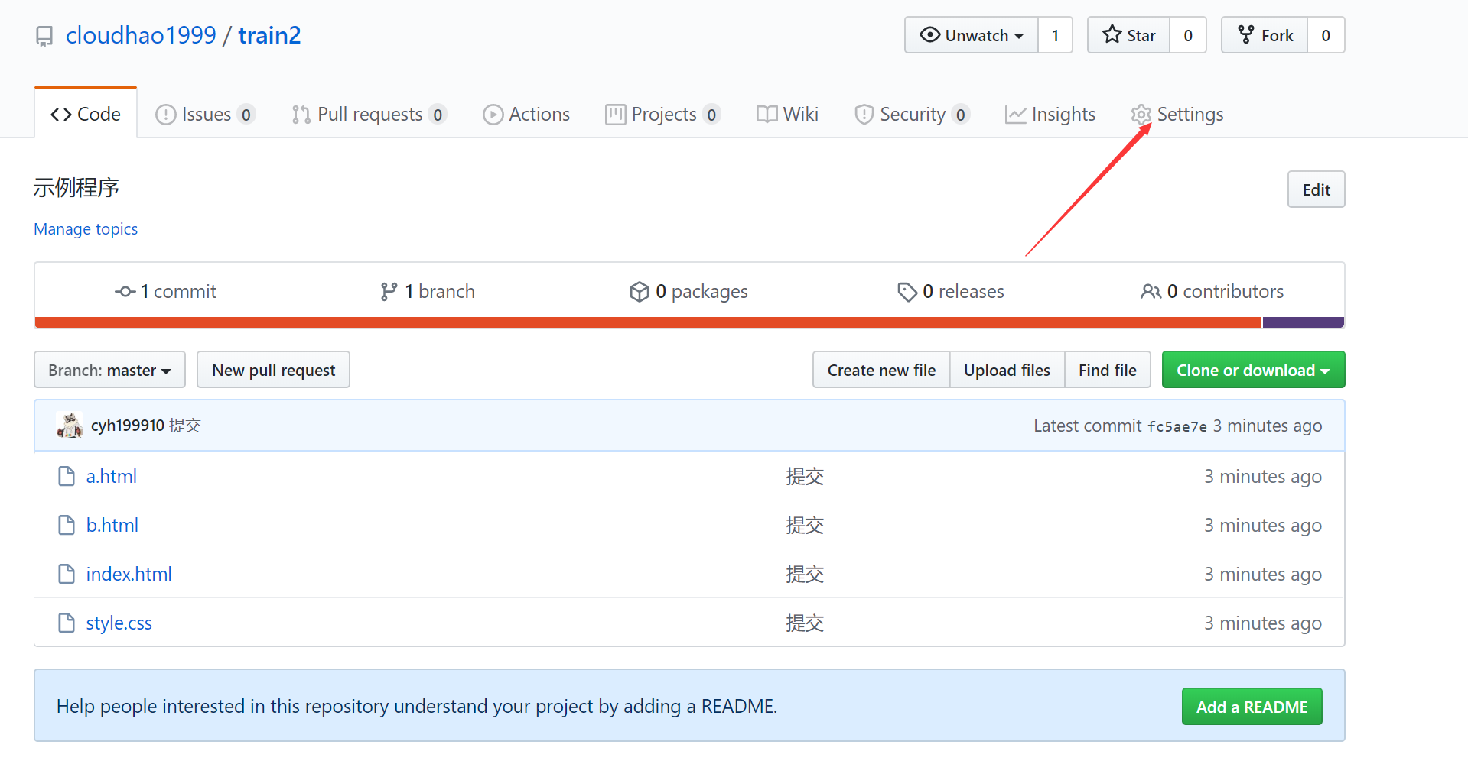
Task: Open Clone or download dropdown
Action: click(x=1253, y=370)
